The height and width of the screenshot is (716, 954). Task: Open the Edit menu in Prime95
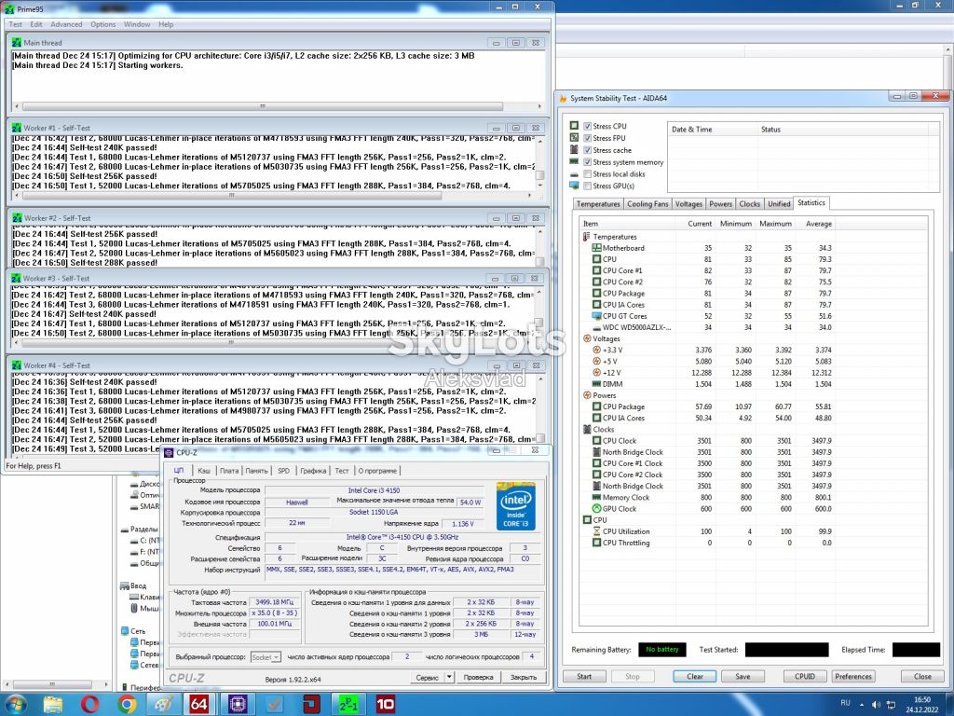[36, 24]
